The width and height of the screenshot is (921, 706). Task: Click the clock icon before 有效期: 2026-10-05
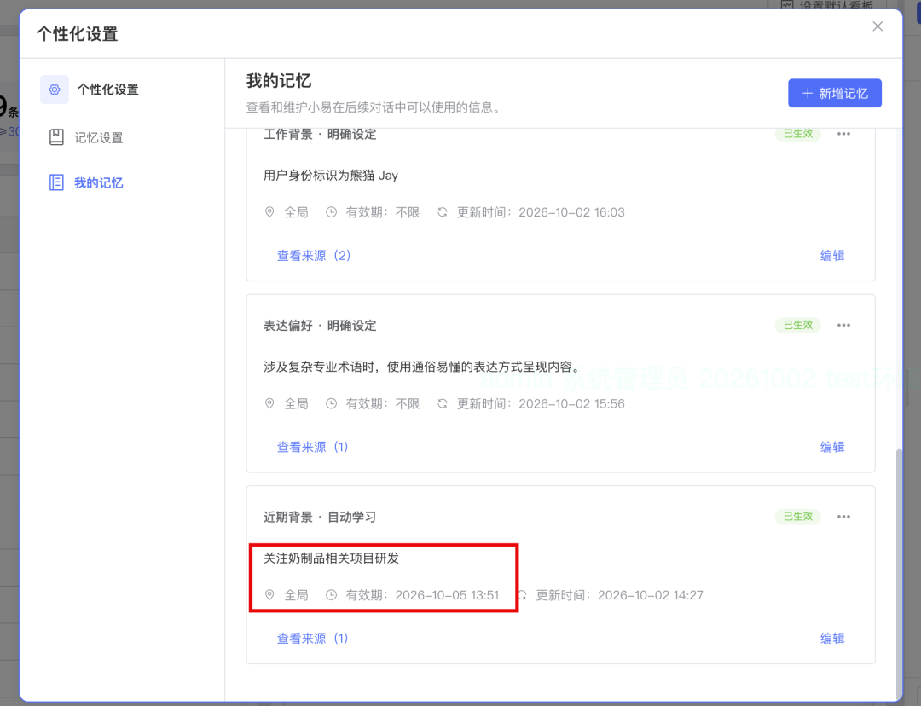(x=331, y=595)
